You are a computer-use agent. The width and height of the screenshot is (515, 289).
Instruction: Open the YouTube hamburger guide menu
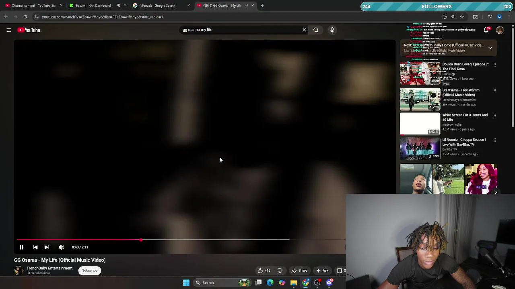8,30
